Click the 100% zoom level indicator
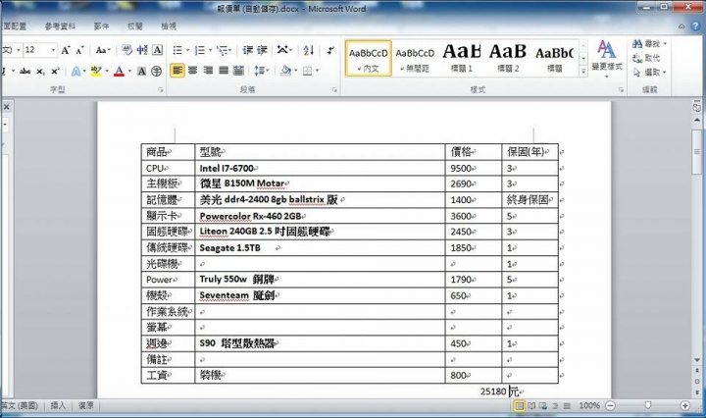This screenshot has height=418, width=706. (589, 406)
